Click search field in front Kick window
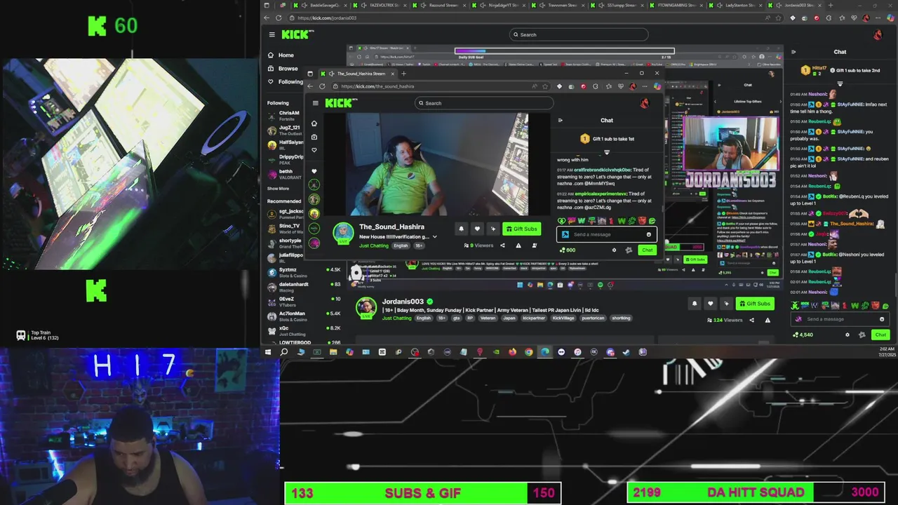Screen dimensions: 898x505 coord(484,103)
